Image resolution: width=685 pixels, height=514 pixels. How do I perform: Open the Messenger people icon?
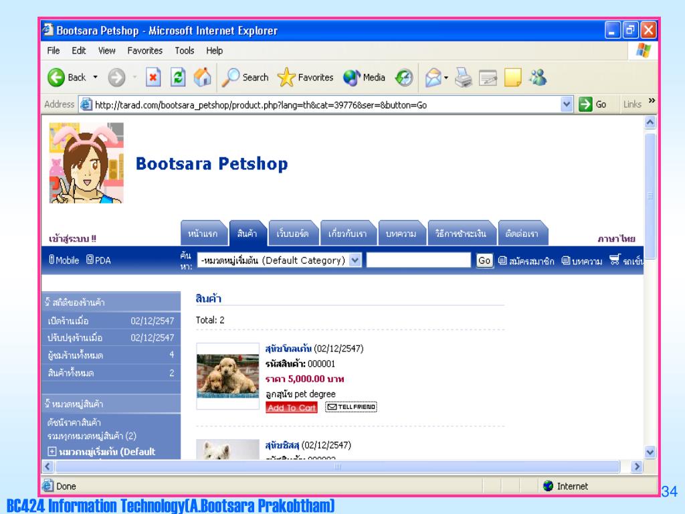[x=538, y=78]
